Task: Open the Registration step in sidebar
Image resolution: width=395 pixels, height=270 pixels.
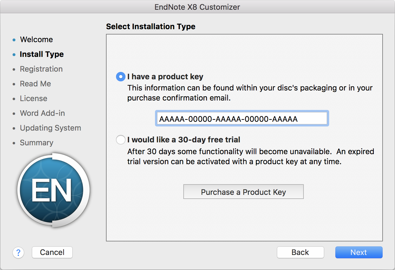Action: coord(41,69)
